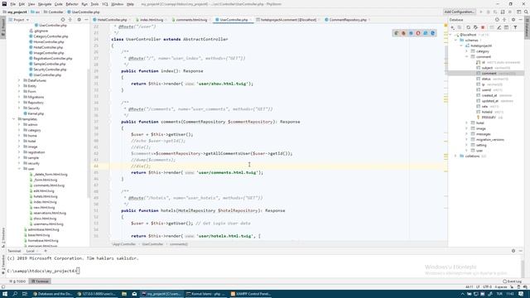Open Database panel settings gear

point(513,20)
